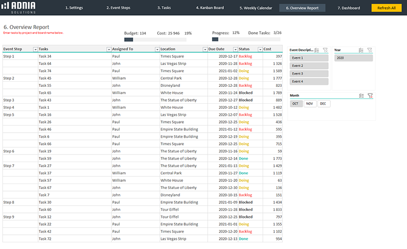Screen dimensions: 407x249
Task: Clear filter on Year slicer
Action: pyautogui.click(x=370, y=50)
